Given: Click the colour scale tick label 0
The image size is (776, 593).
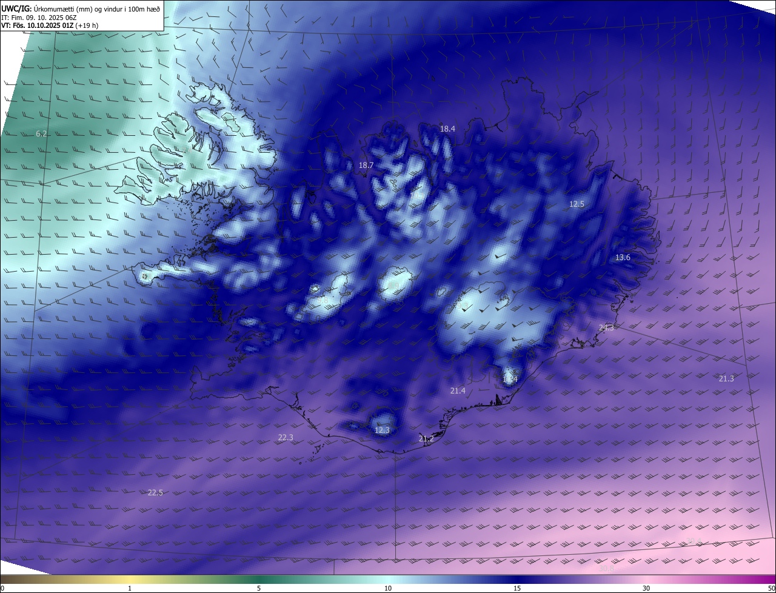Looking at the screenshot, I should [x=2, y=588].
